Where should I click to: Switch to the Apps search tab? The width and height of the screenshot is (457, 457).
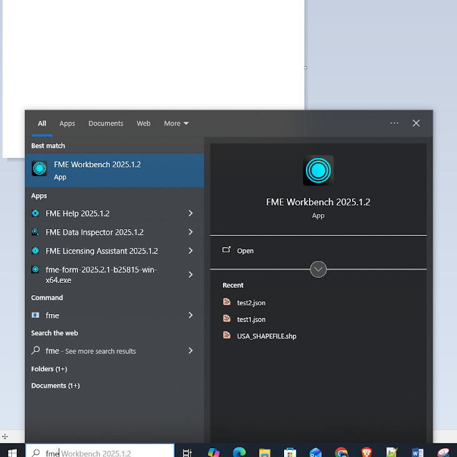coord(67,124)
